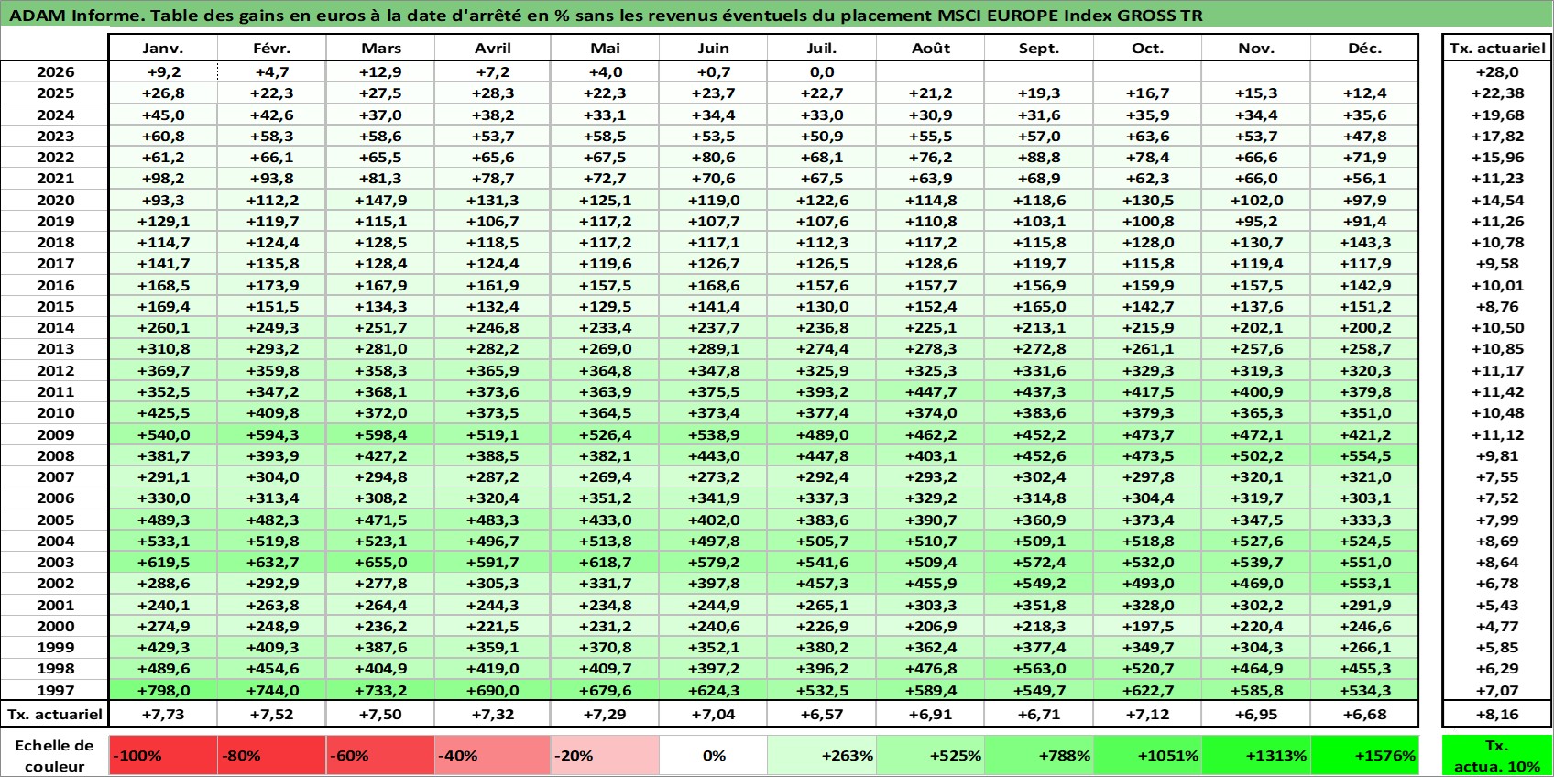Select the -80% color scale swatch
The width and height of the screenshot is (1554, 777).
point(272,755)
